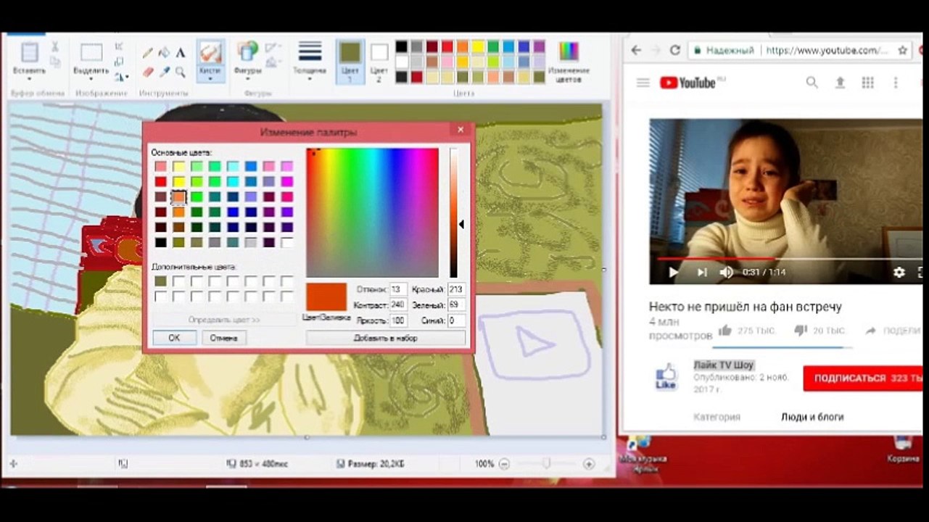
Task: Click the Paste clipboard icon in Paint
Action: tap(29, 53)
